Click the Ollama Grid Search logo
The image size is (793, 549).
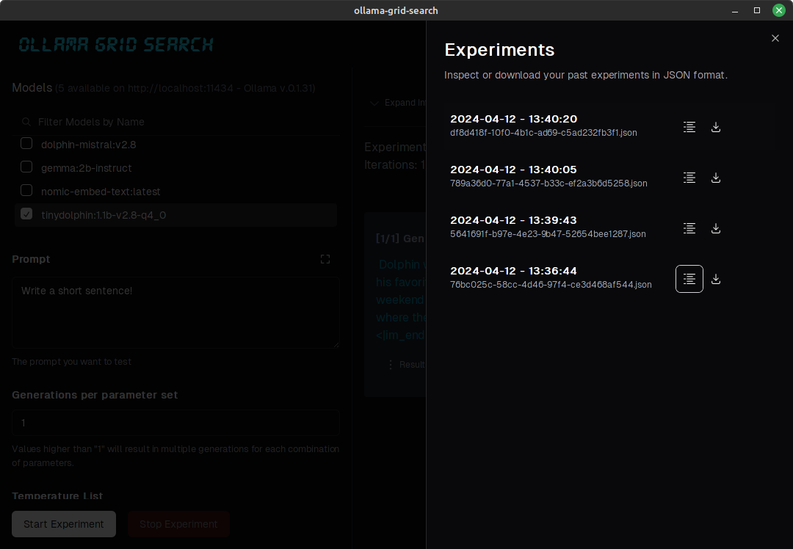click(116, 45)
